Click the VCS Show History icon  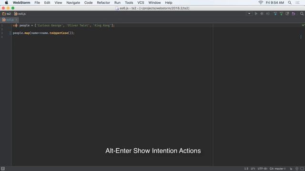[287, 14]
